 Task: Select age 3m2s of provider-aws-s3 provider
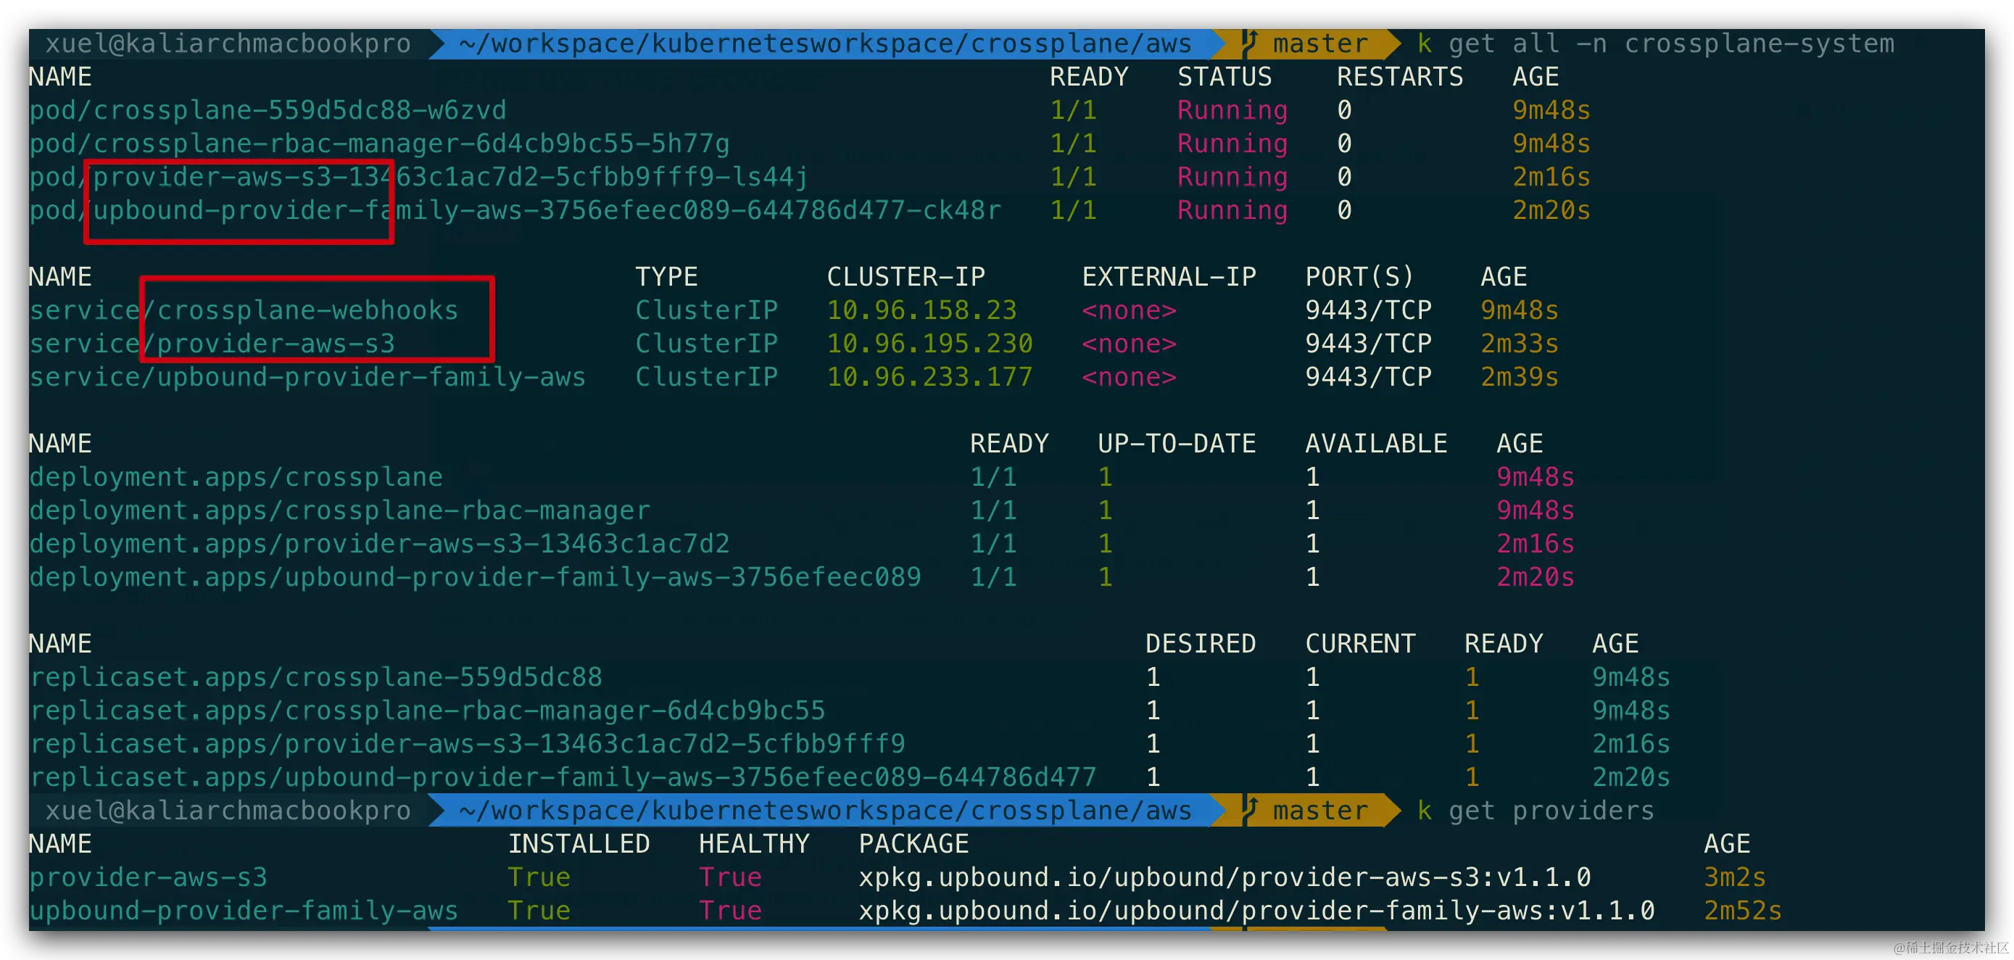click(x=1735, y=877)
